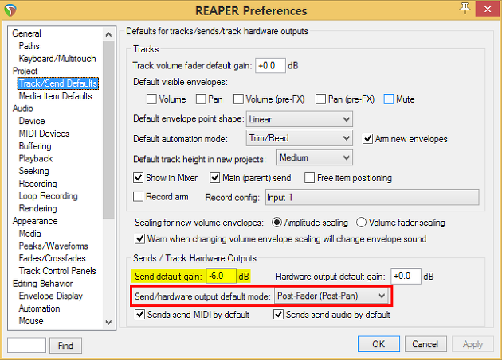Select Amplitude scaling radio button
This screenshot has height=360, width=502.
click(x=276, y=223)
